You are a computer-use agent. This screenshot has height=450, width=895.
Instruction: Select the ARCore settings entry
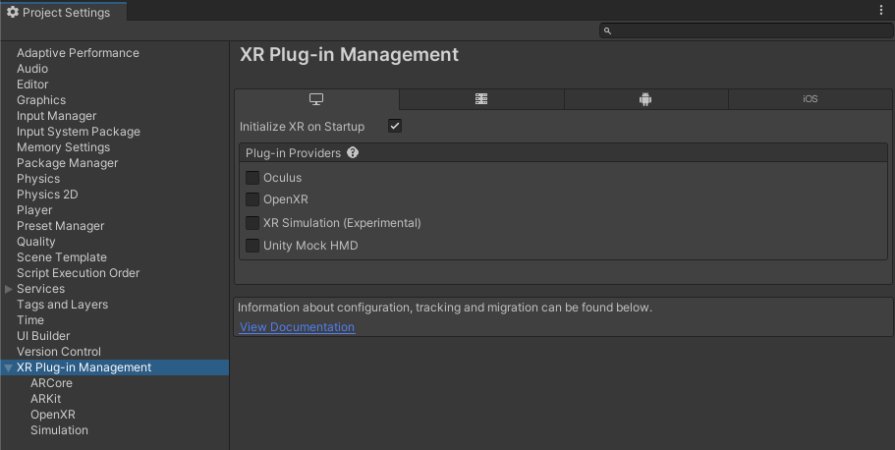pos(51,383)
